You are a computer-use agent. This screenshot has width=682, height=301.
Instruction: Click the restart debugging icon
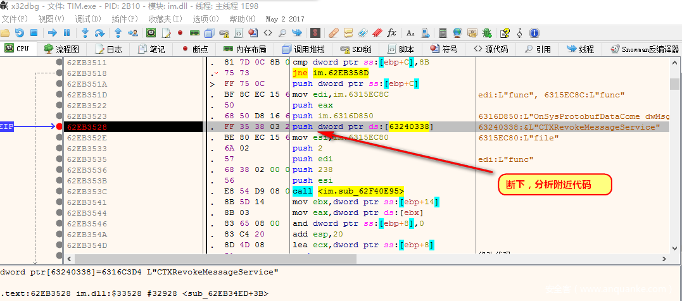[19, 33]
